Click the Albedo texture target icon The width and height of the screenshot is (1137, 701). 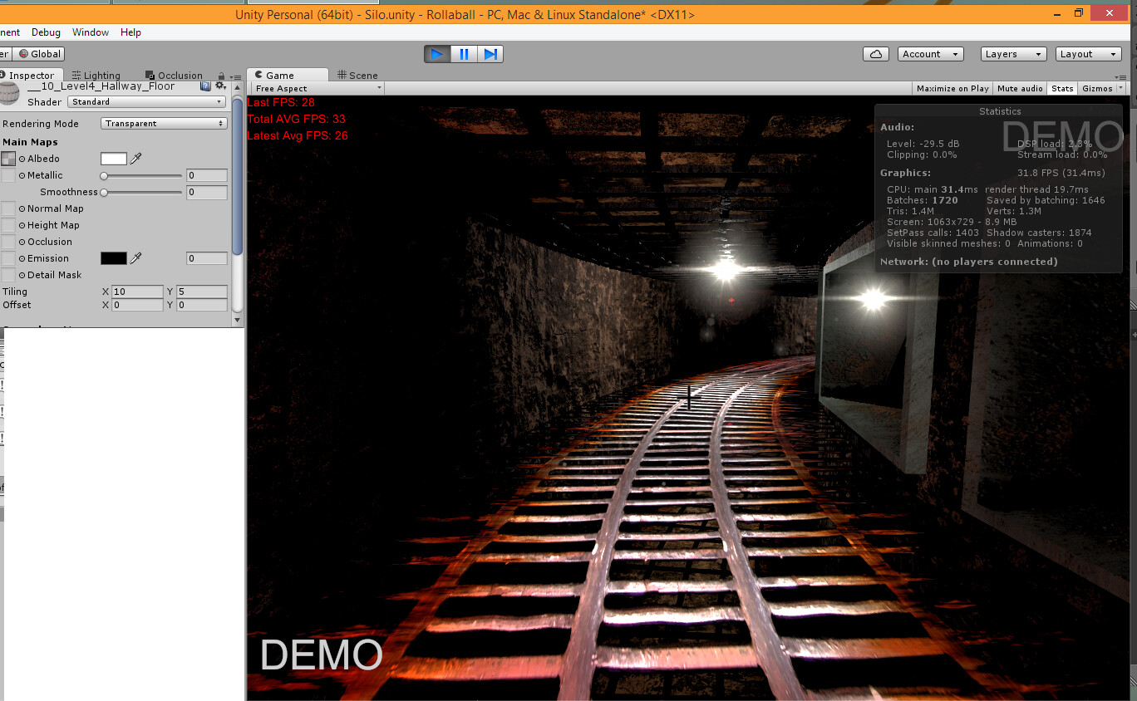tap(22, 158)
